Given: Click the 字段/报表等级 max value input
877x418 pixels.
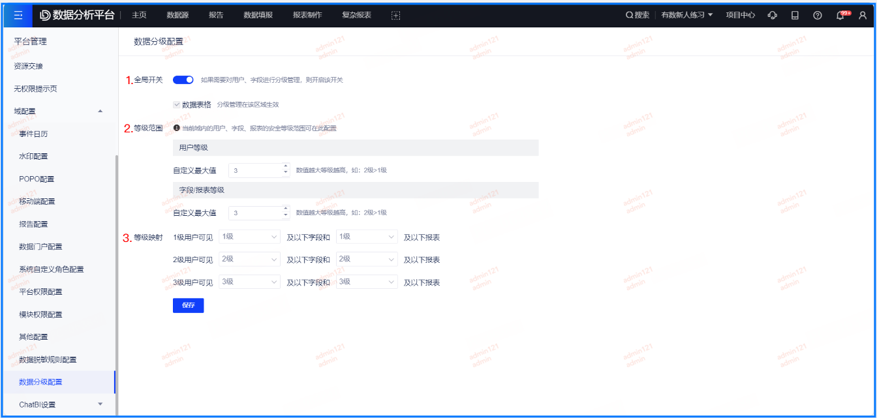Looking at the screenshot, I should click(256, 213).
